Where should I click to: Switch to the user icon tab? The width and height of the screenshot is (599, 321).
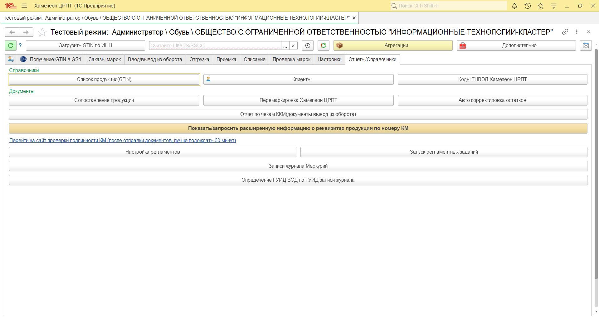pos(11,59)
